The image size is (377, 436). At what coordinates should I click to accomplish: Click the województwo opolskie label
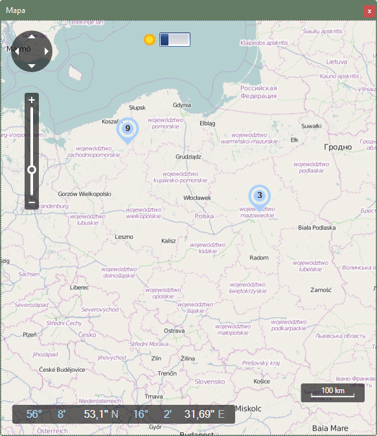(x=163, y=293)
